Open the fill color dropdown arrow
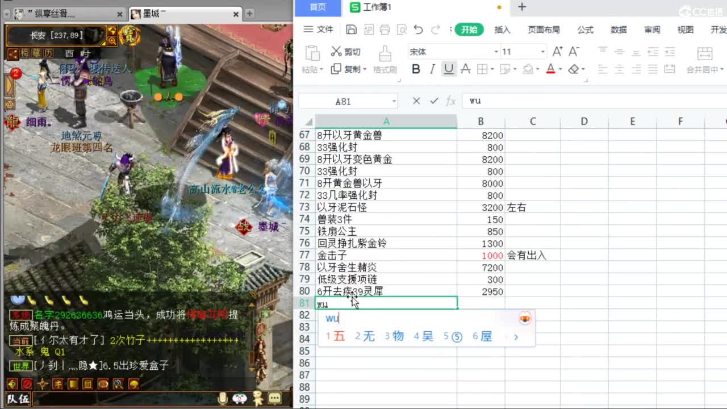 (538, 69)
